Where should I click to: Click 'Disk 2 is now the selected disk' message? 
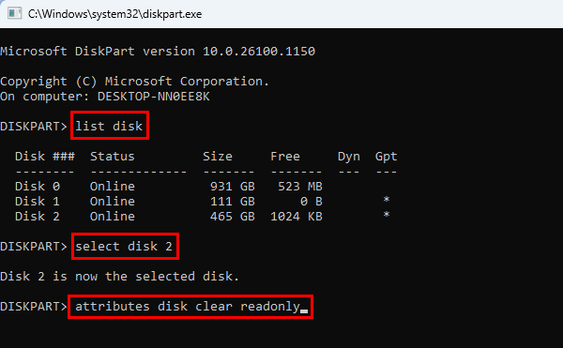[x=119, y=277]
